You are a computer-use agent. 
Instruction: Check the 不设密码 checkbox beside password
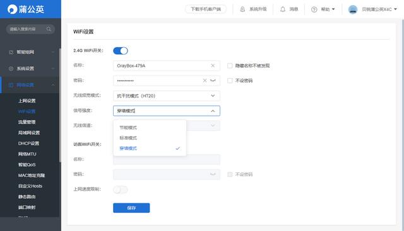point(230,81)
